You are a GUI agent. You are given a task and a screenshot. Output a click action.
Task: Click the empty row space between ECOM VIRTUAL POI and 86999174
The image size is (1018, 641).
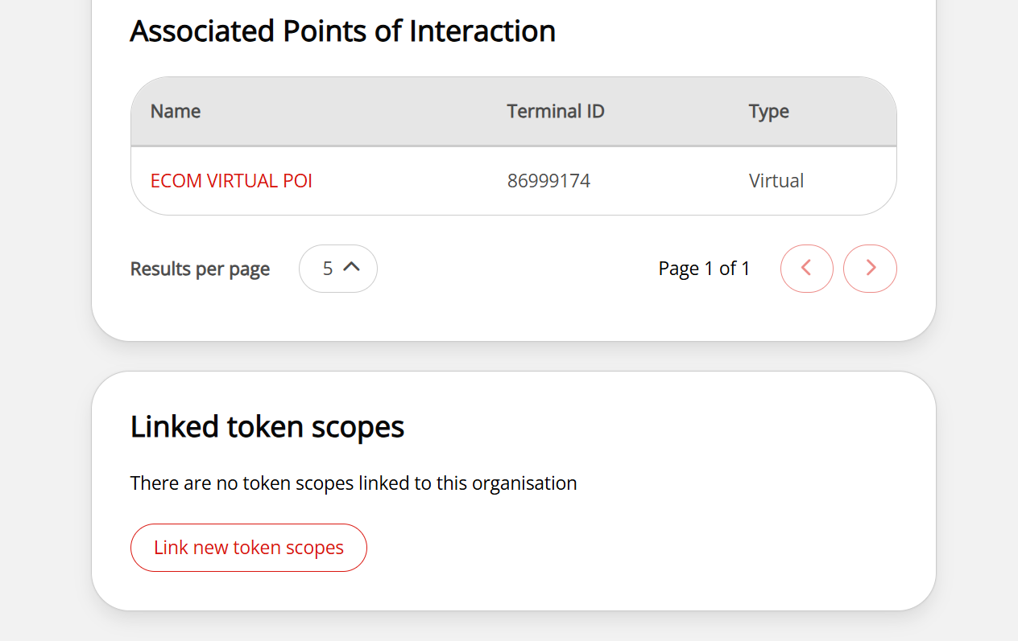(411, 181)
